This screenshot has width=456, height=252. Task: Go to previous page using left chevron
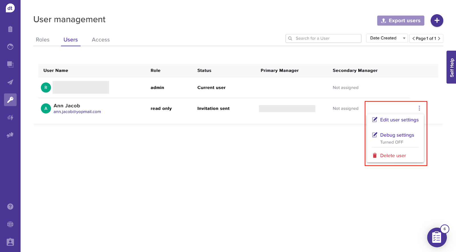414,38
